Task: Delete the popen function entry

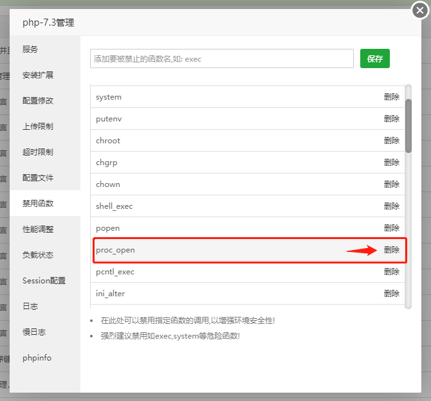Action: (391, 227)
